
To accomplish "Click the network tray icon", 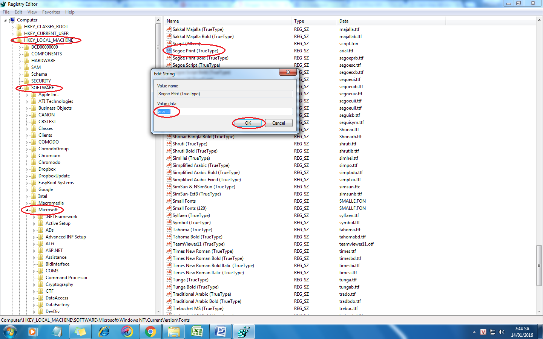I will click(x=492, y=332).
